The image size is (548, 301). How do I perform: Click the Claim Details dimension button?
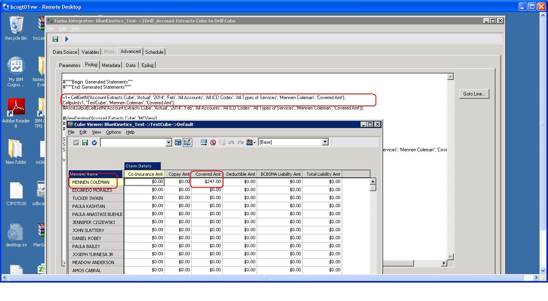point(142,166)
